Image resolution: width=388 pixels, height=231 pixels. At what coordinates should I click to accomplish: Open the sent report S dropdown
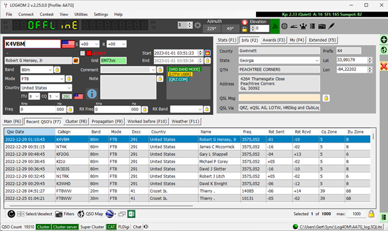point(89,44)
